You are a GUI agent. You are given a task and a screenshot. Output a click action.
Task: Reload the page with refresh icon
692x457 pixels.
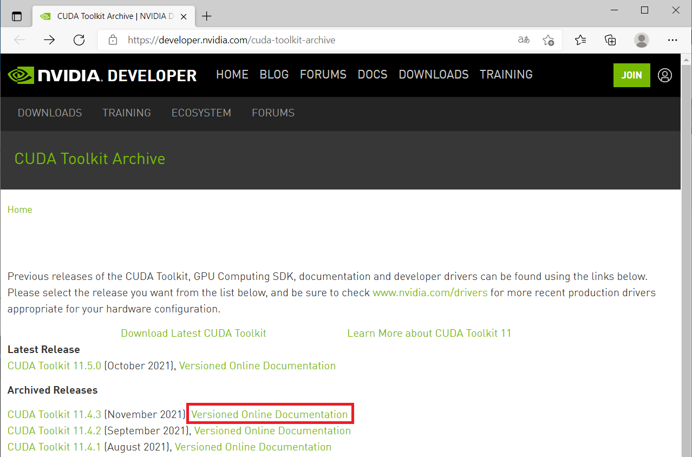[79, 40]
